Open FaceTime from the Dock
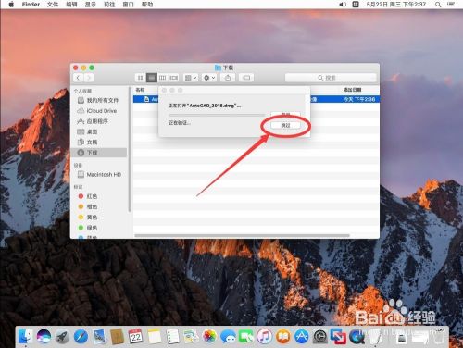 pos(246,336)
